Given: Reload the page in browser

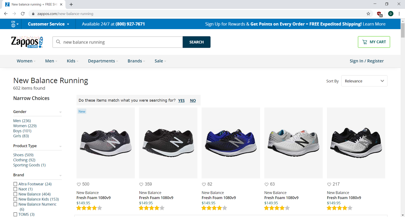Looking at the screenshot, I should click(23, 14).
